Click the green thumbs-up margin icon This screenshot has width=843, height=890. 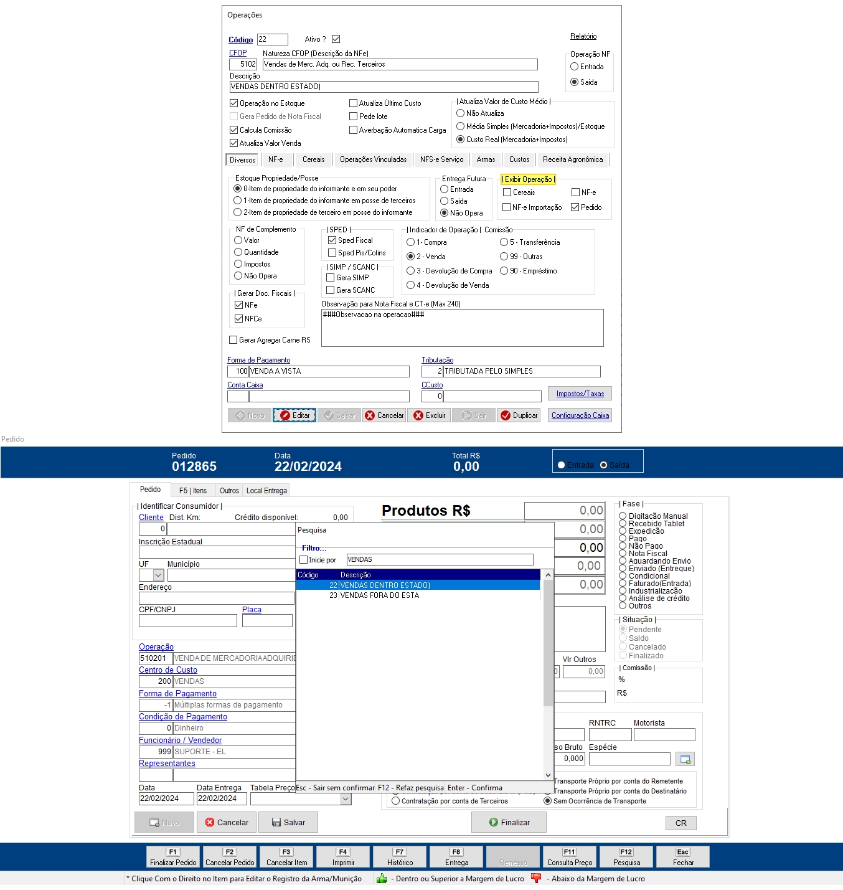pyautogui.click(x=382, y=878)
